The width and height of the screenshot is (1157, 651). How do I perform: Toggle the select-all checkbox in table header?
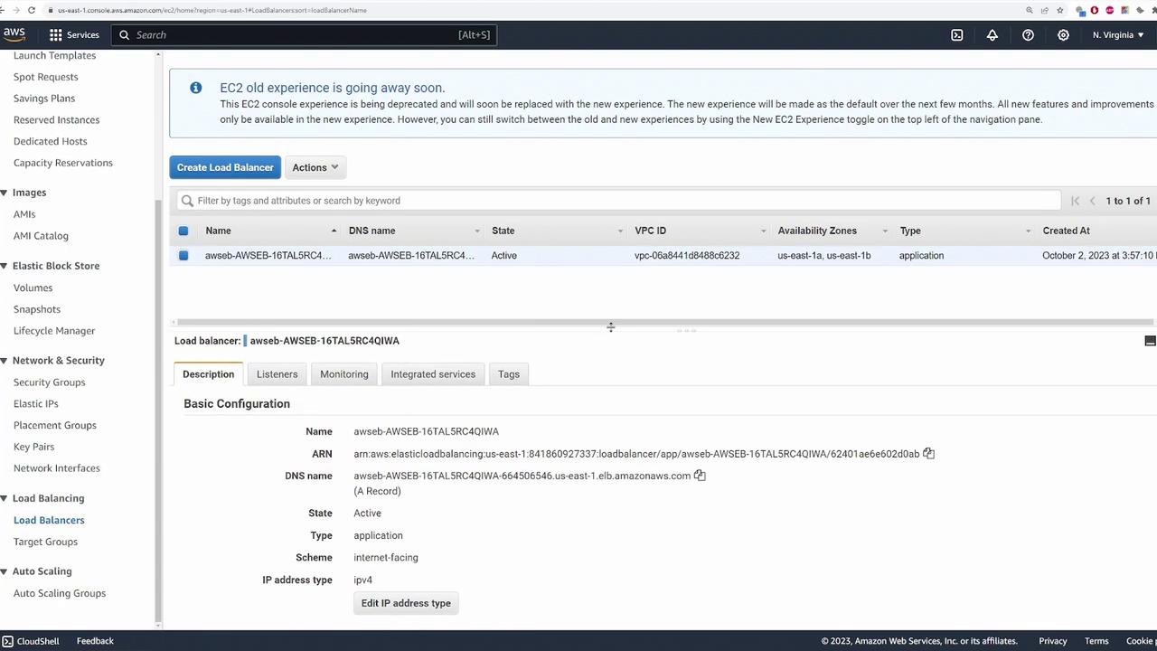pos(183,231)
